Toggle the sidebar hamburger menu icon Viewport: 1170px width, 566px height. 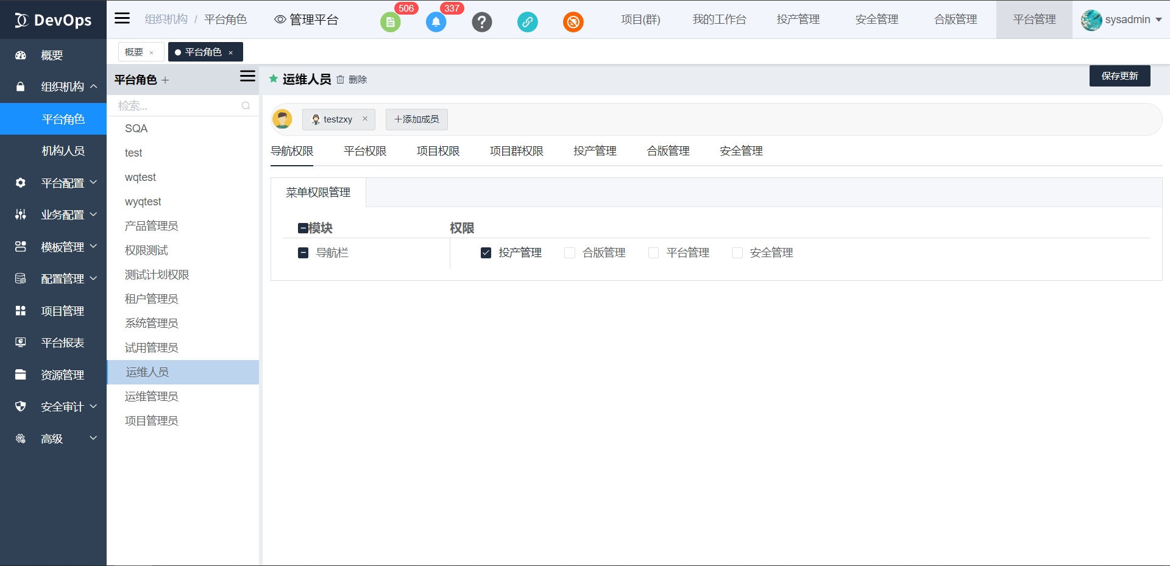(122, 18)
